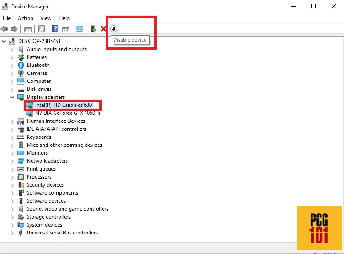Select Intel(R) HD Graphics 630
Screen dimensions: 344x254
(63, 105)
